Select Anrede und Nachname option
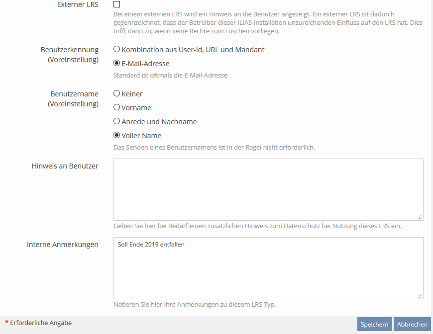This screenshot has width=433, height=334. tap(117, 121)
